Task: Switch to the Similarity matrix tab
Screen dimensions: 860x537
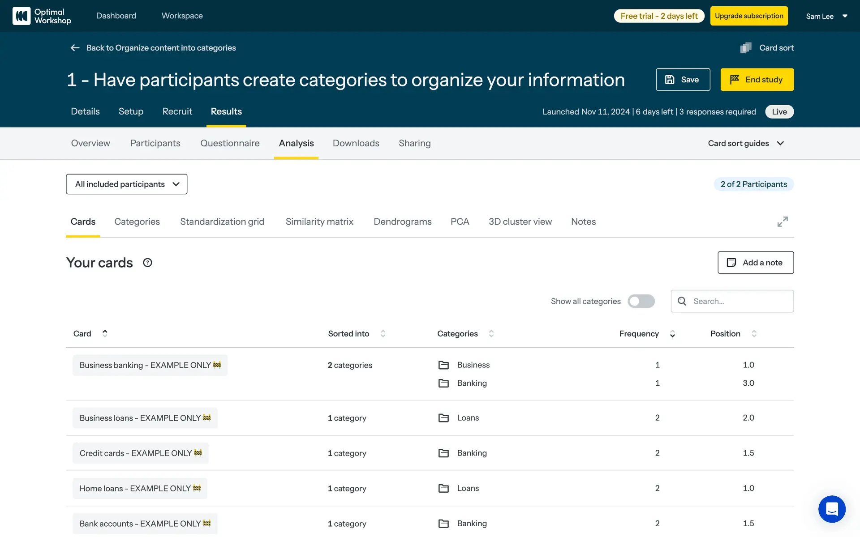Action: [x=319, y=222]
